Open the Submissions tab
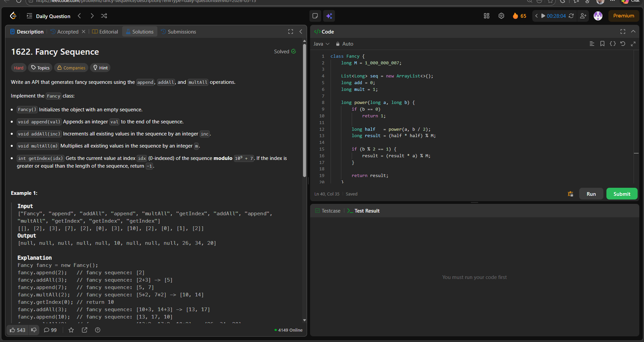 (178, 32)
